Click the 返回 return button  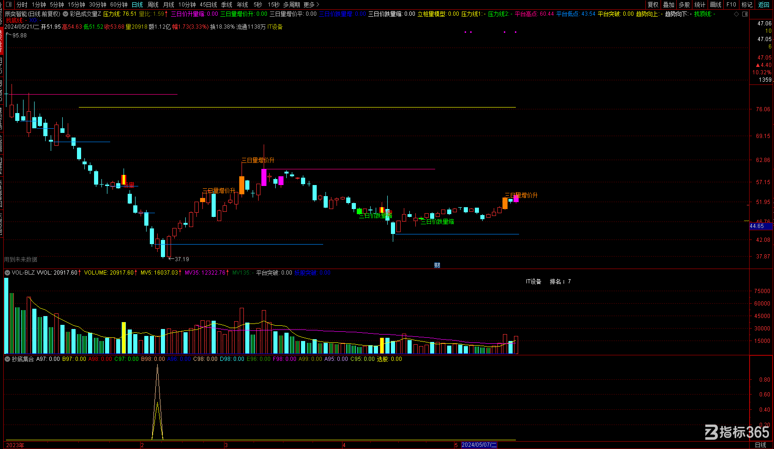(764, 5)
